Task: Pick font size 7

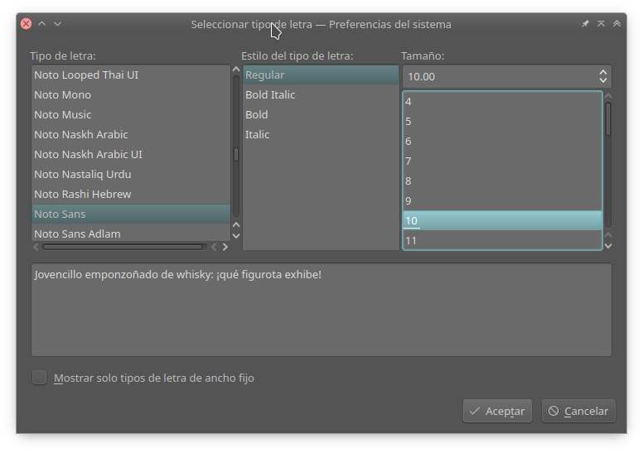Action: pos(502,161)
